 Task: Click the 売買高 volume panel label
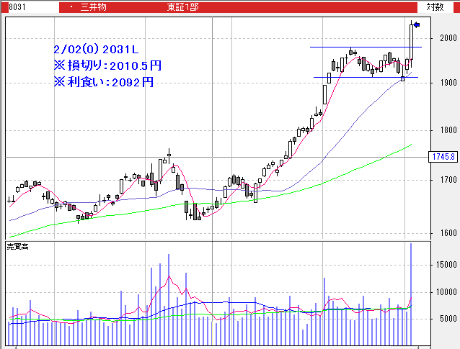coord(18,247)
